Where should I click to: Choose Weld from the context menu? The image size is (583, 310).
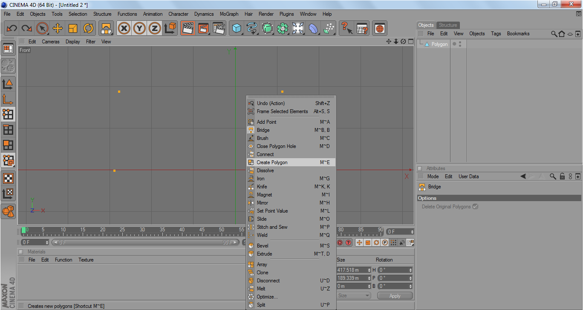click(x=291, y=235)
